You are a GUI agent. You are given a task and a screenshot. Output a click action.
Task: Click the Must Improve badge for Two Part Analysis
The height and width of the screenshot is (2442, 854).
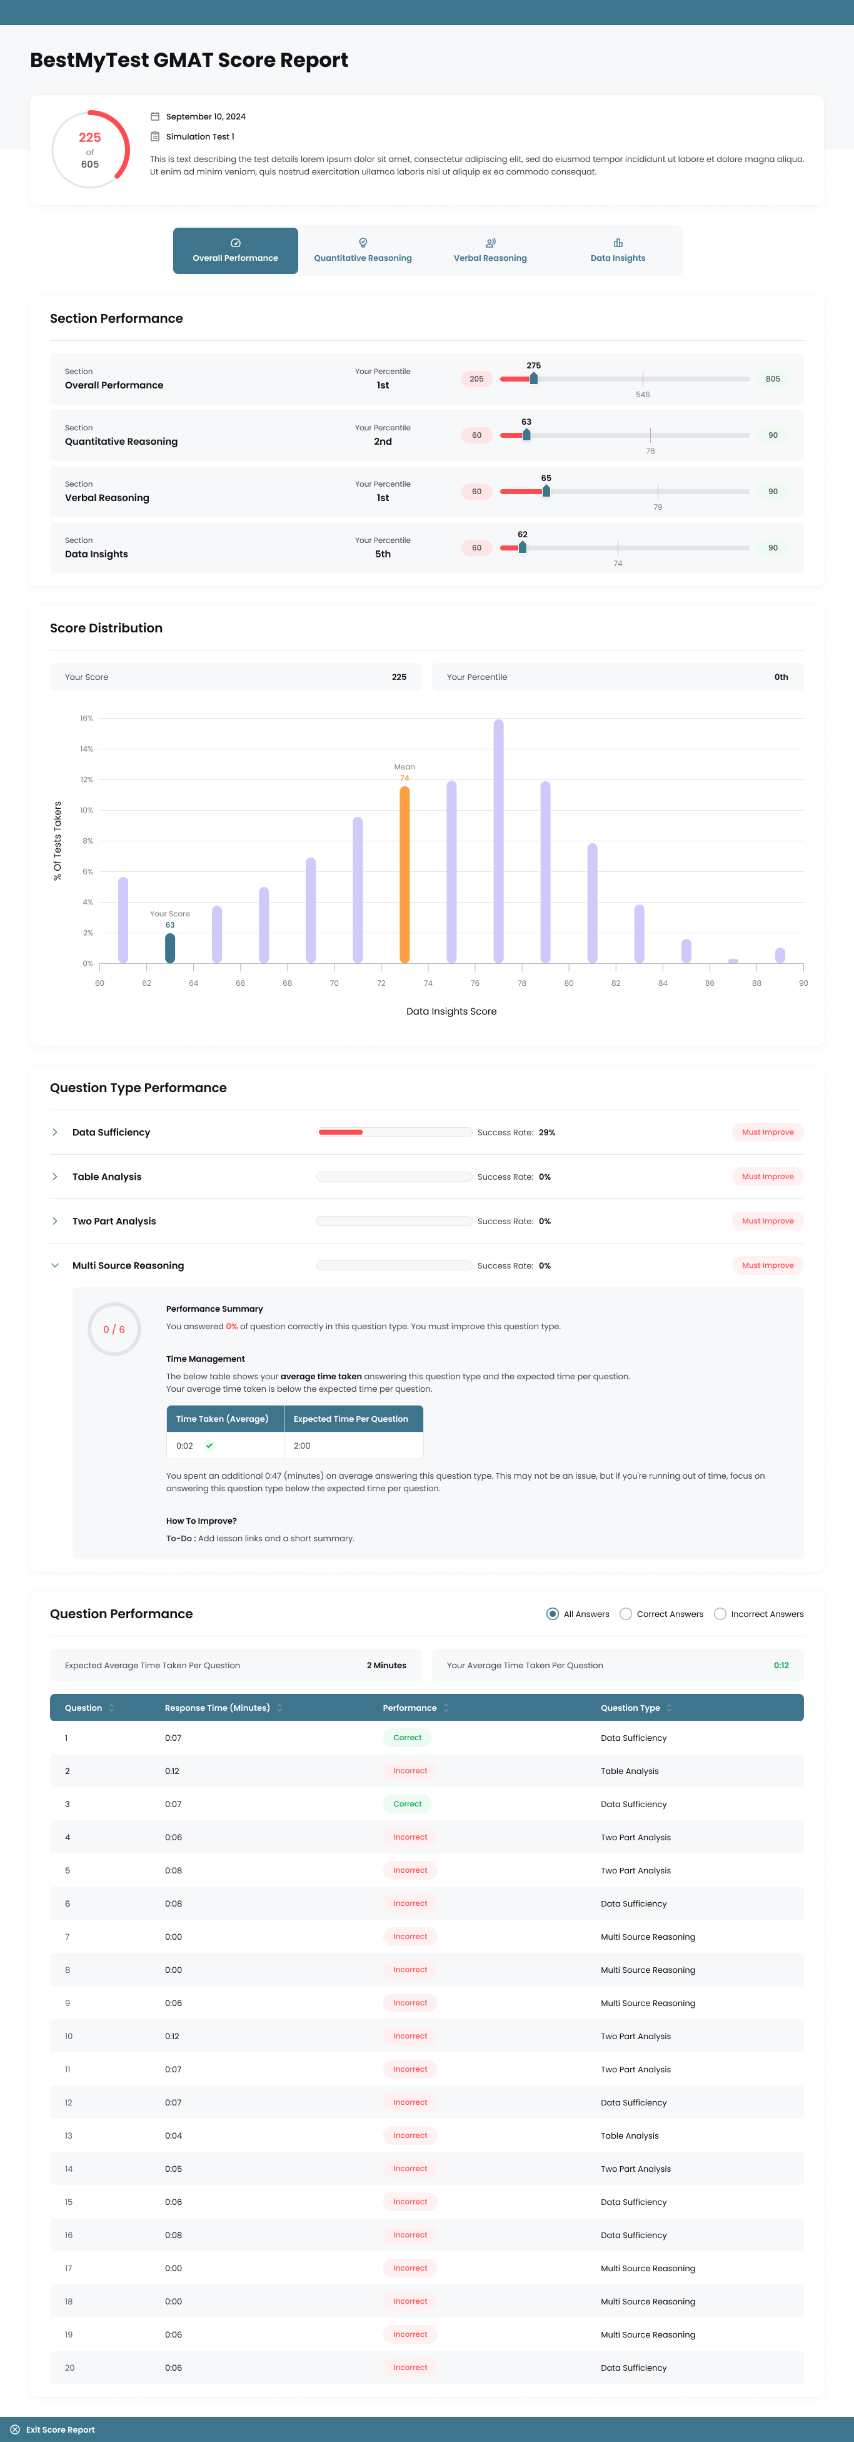click(x=768, y=1221)
